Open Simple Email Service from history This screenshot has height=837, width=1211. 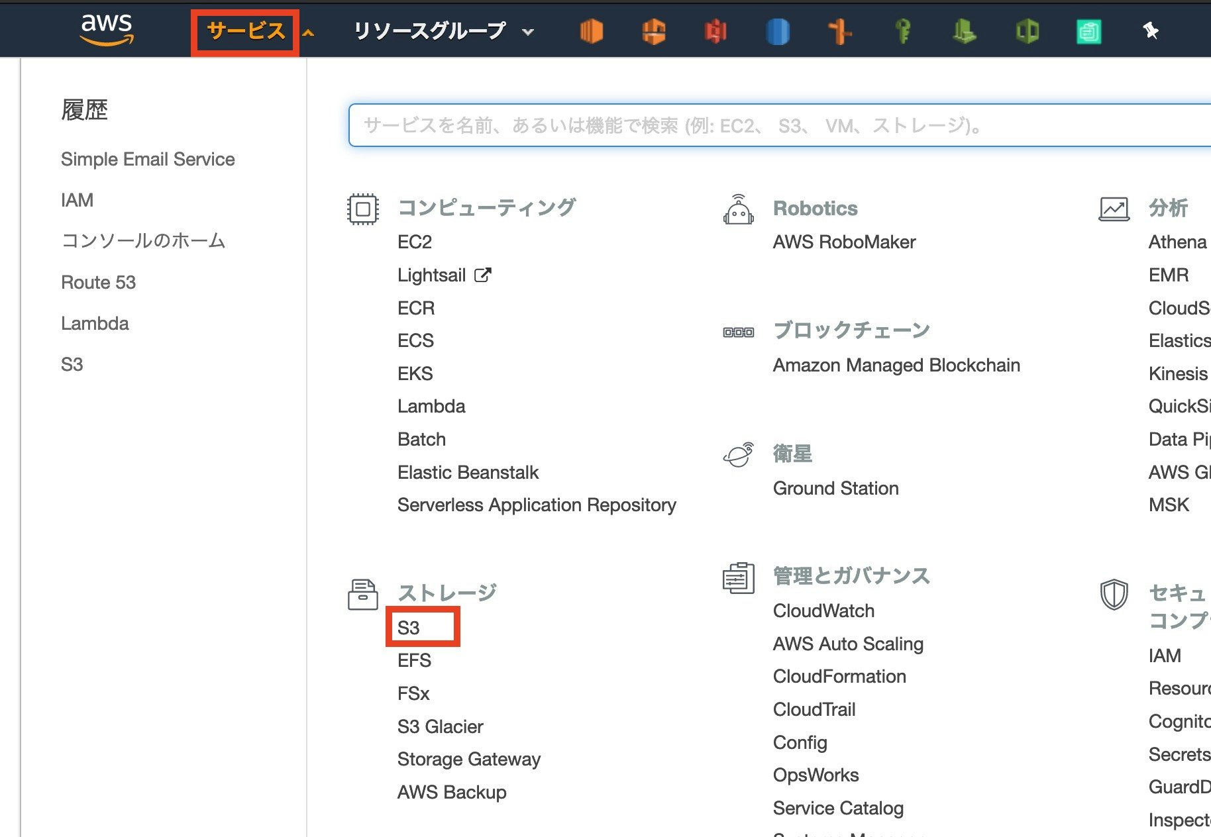tap(148, 159)
